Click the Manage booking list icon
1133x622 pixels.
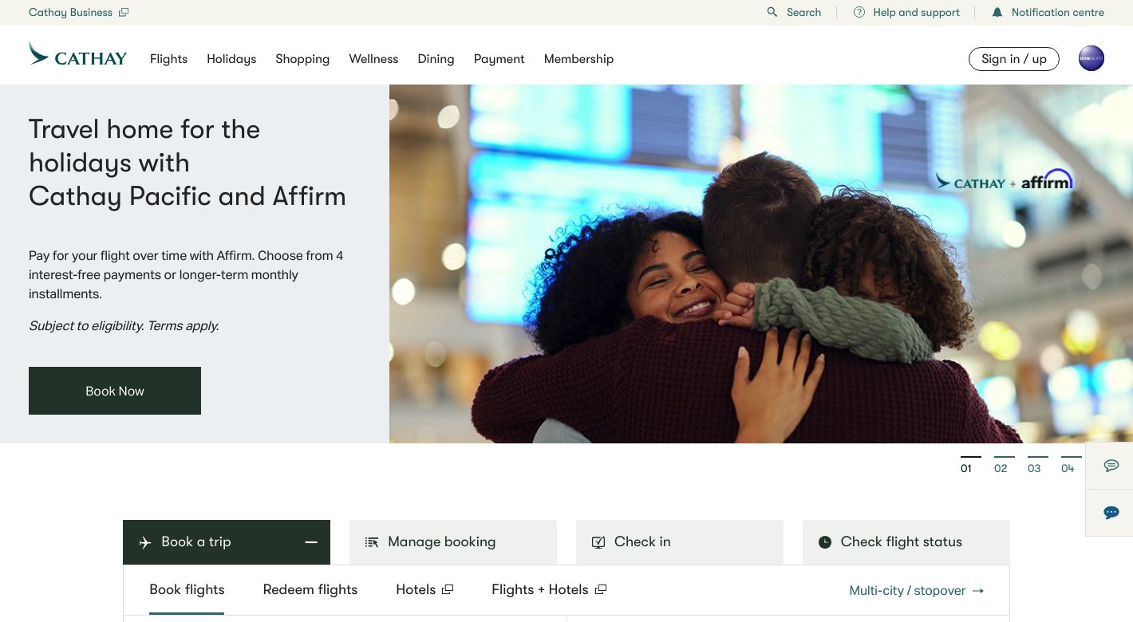372,542
